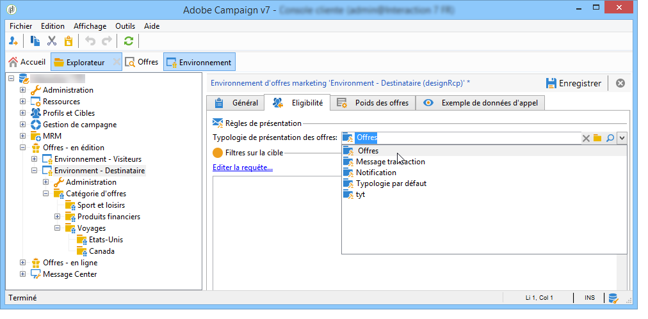
Task: Close the Explorateur tab with its X
Action: pyautogui.click(x=117, y=62)
